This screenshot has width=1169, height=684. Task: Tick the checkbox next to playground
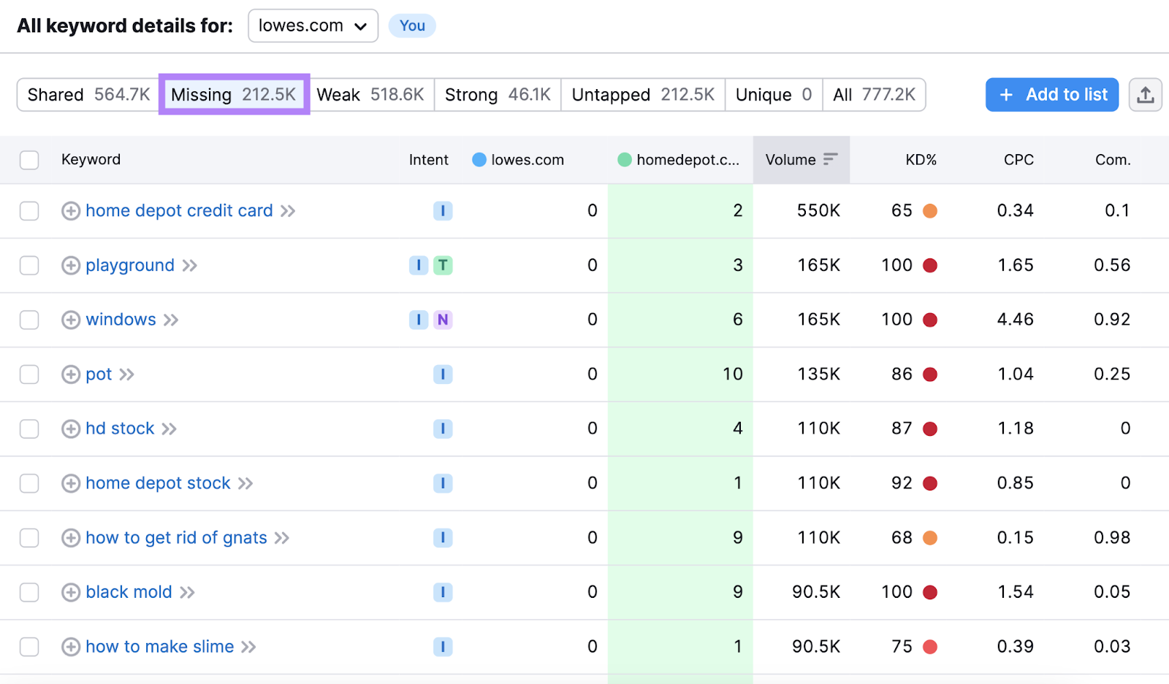pos(29,265)
